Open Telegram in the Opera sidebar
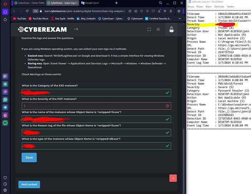The height and width of the screenshot is (194, 251). click(5, 107)
